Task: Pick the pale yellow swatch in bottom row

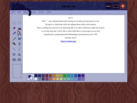Action: click(58, 79)
